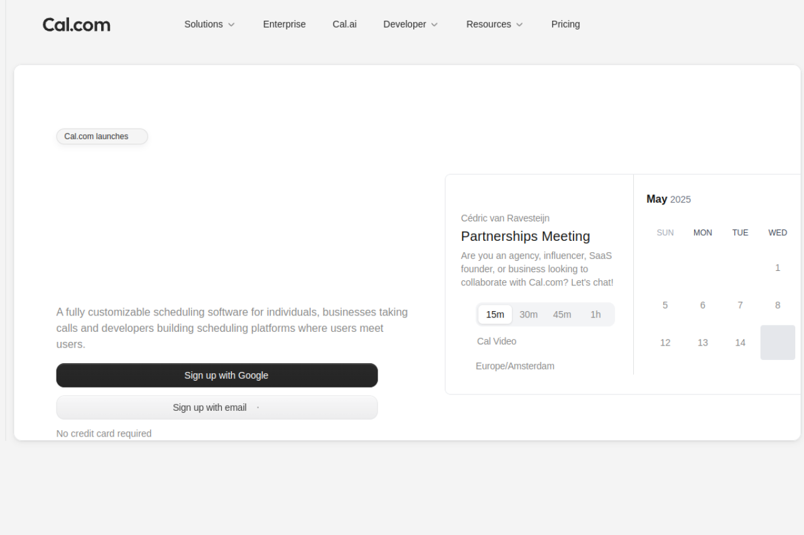The image size is (804, 535).
Task: Expand the chevron beside Resources
Action: pos(519,24)
